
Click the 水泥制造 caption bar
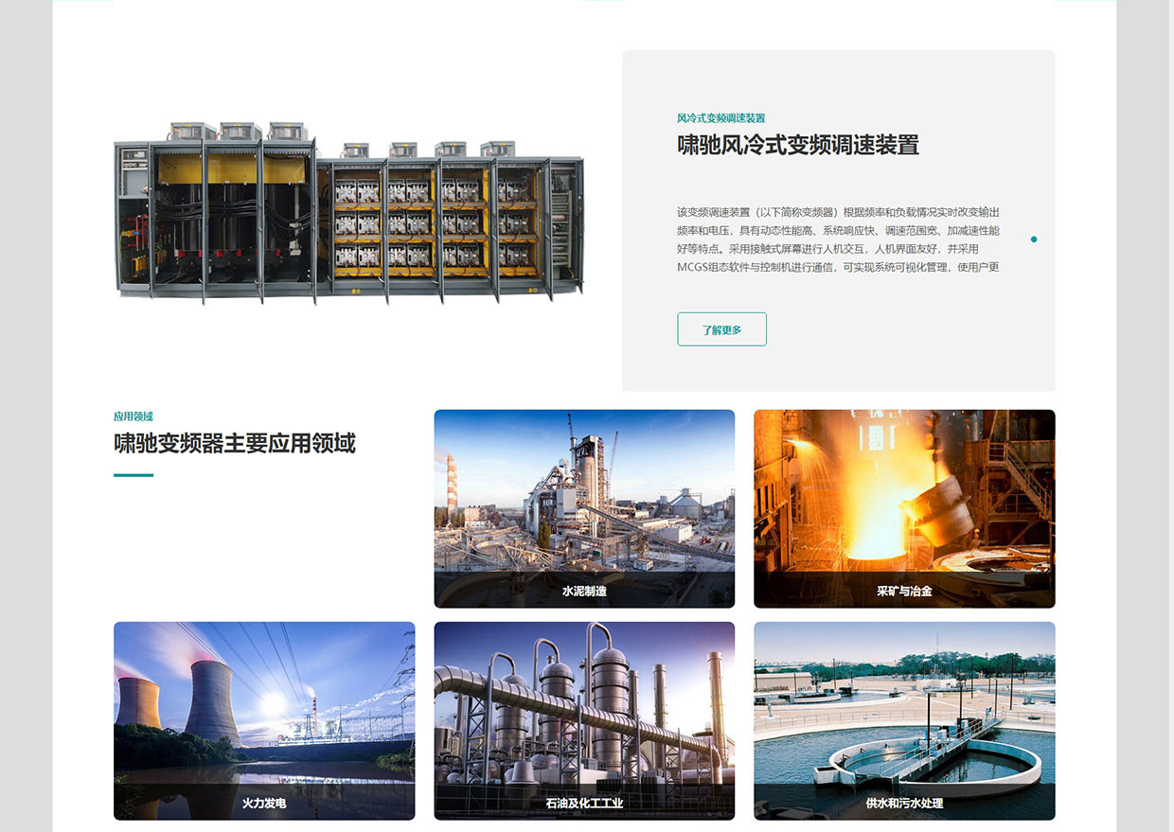583,591
